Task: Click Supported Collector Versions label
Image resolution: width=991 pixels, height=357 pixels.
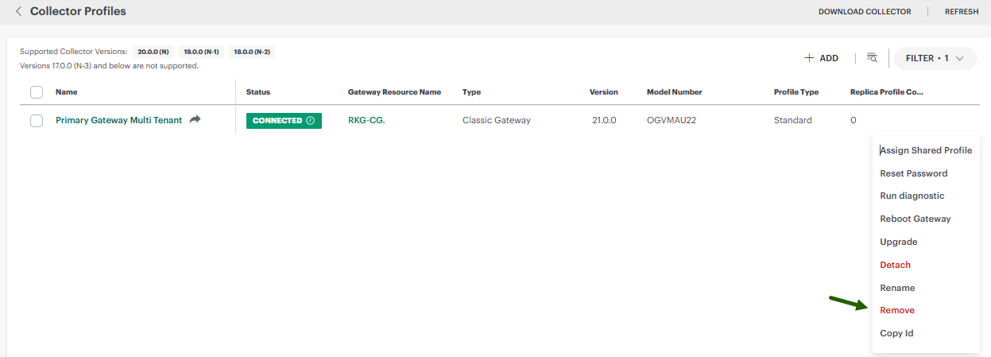Action: 73,52
